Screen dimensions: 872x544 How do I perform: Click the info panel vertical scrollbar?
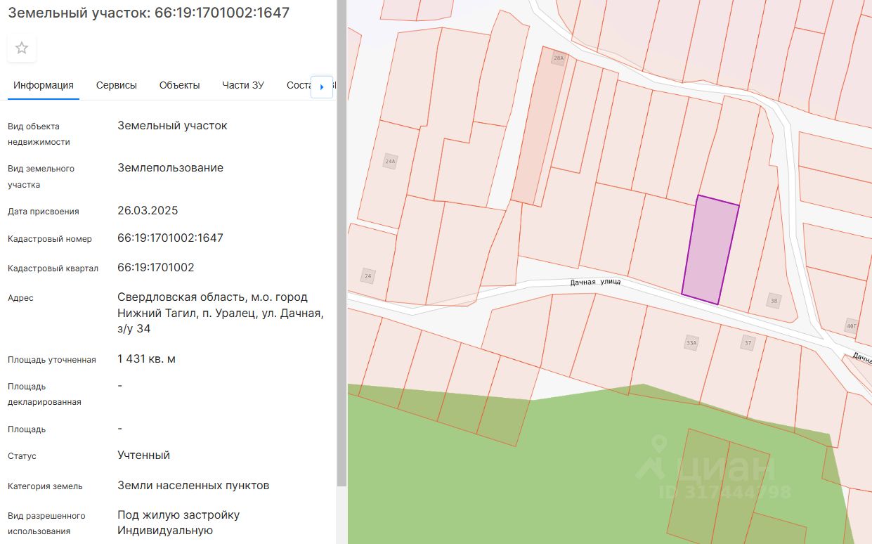point(341,242)
